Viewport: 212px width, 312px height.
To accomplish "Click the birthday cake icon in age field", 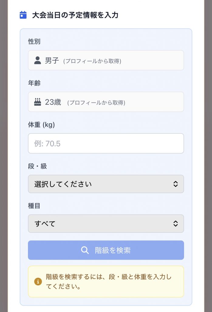I will click(38, 102).
